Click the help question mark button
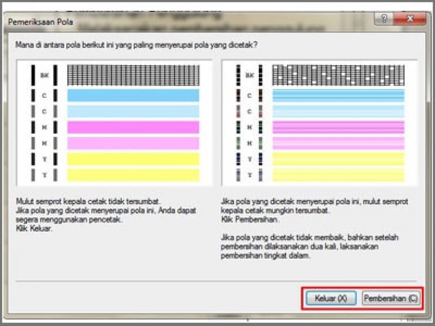435x326 pixels. pyautogui.click(x=385, y=20)
